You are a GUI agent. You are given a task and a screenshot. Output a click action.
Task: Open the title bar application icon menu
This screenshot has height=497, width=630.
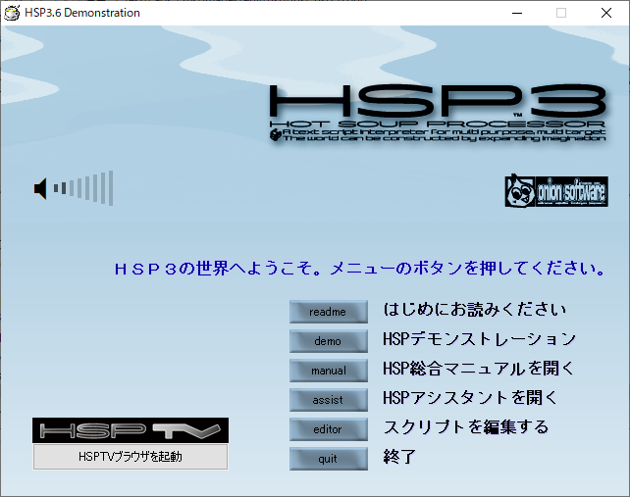(x=13, y=13)
